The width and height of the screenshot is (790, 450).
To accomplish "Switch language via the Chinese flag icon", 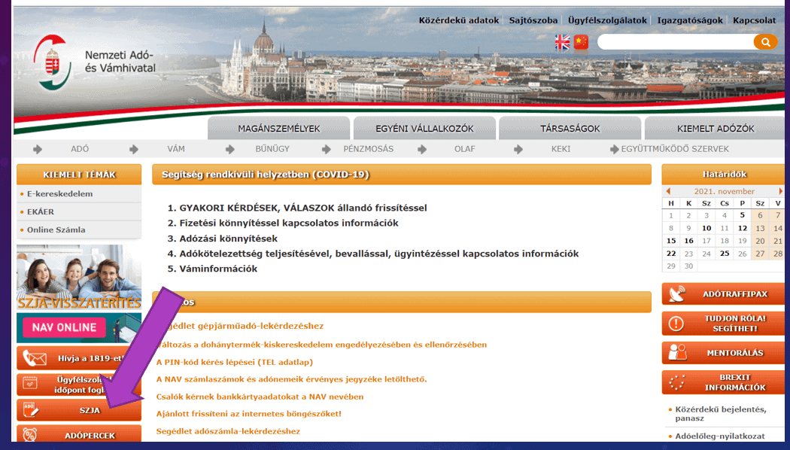I will click(x=581, y=42).
